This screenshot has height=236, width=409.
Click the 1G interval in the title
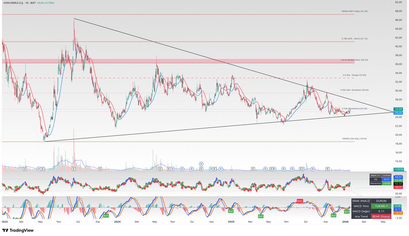tap(27, 3)
